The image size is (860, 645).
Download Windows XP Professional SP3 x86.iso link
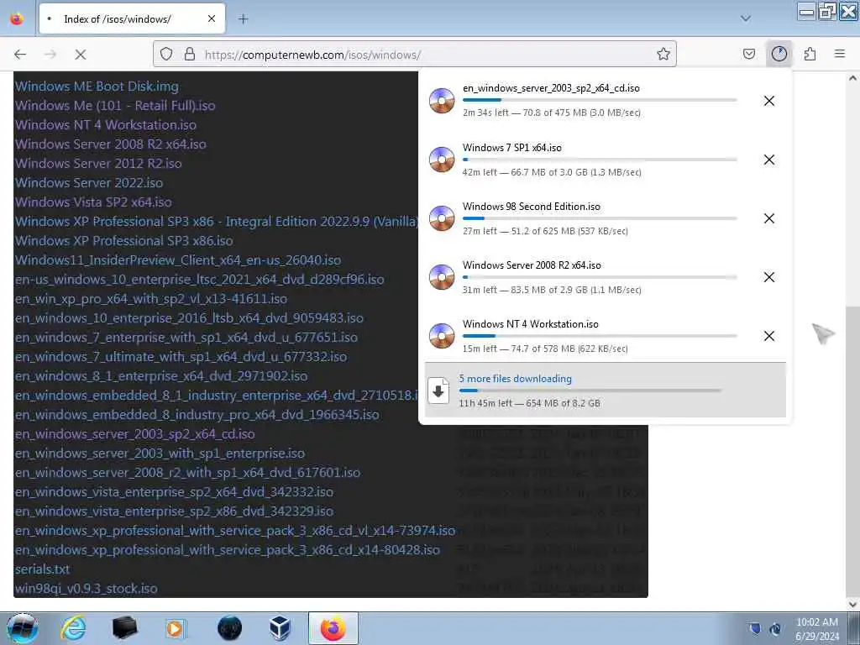pyautogui.click(x=124, y=241)
